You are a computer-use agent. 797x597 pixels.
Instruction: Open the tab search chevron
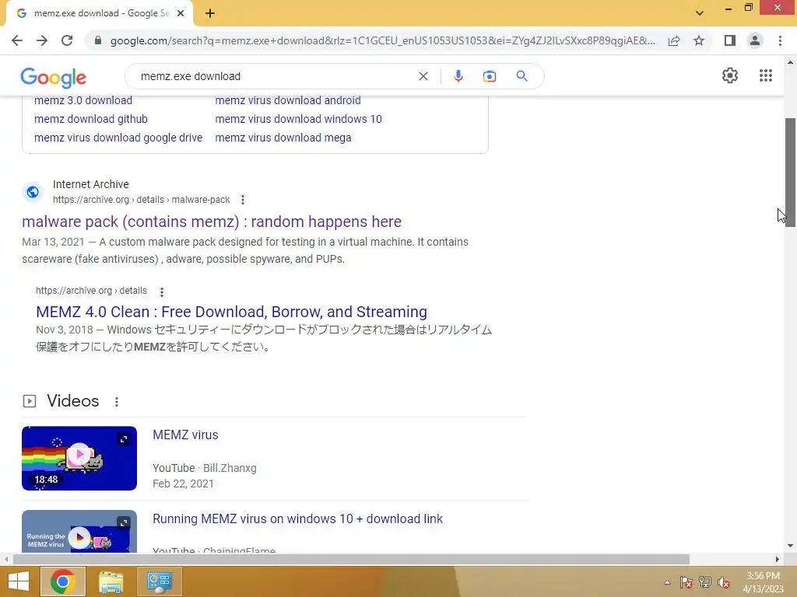point(700,13)
